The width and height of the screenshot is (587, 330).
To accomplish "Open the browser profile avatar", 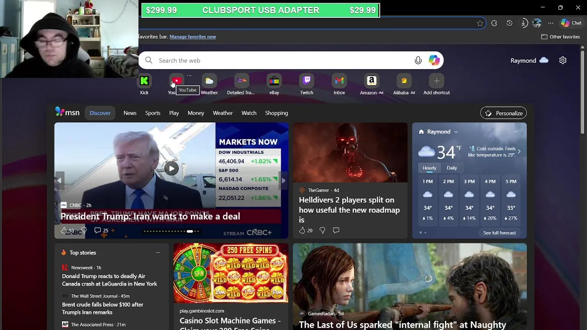I will (537, 23).
